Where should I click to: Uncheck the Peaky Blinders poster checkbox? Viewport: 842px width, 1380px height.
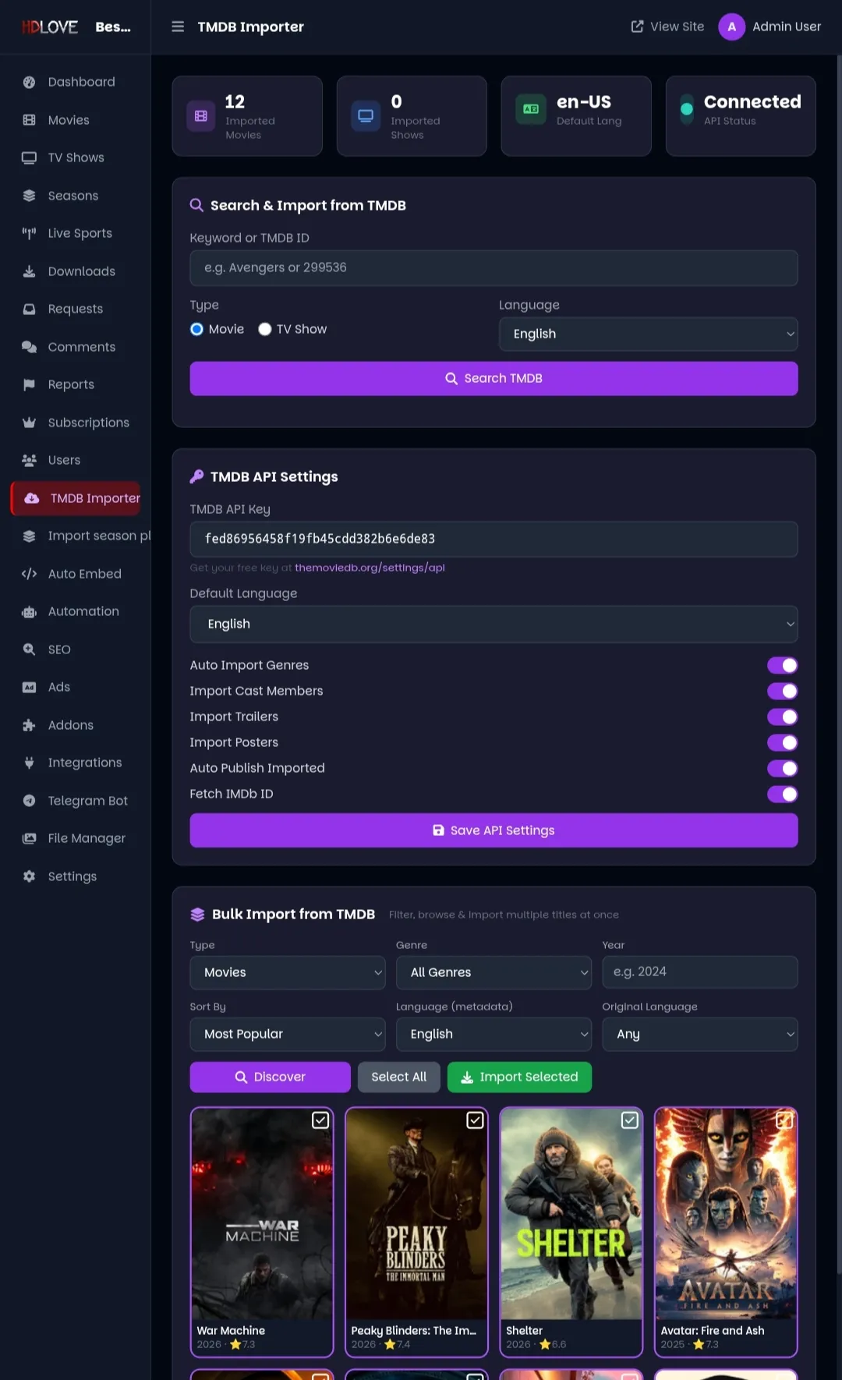[x=475, y=1120]
